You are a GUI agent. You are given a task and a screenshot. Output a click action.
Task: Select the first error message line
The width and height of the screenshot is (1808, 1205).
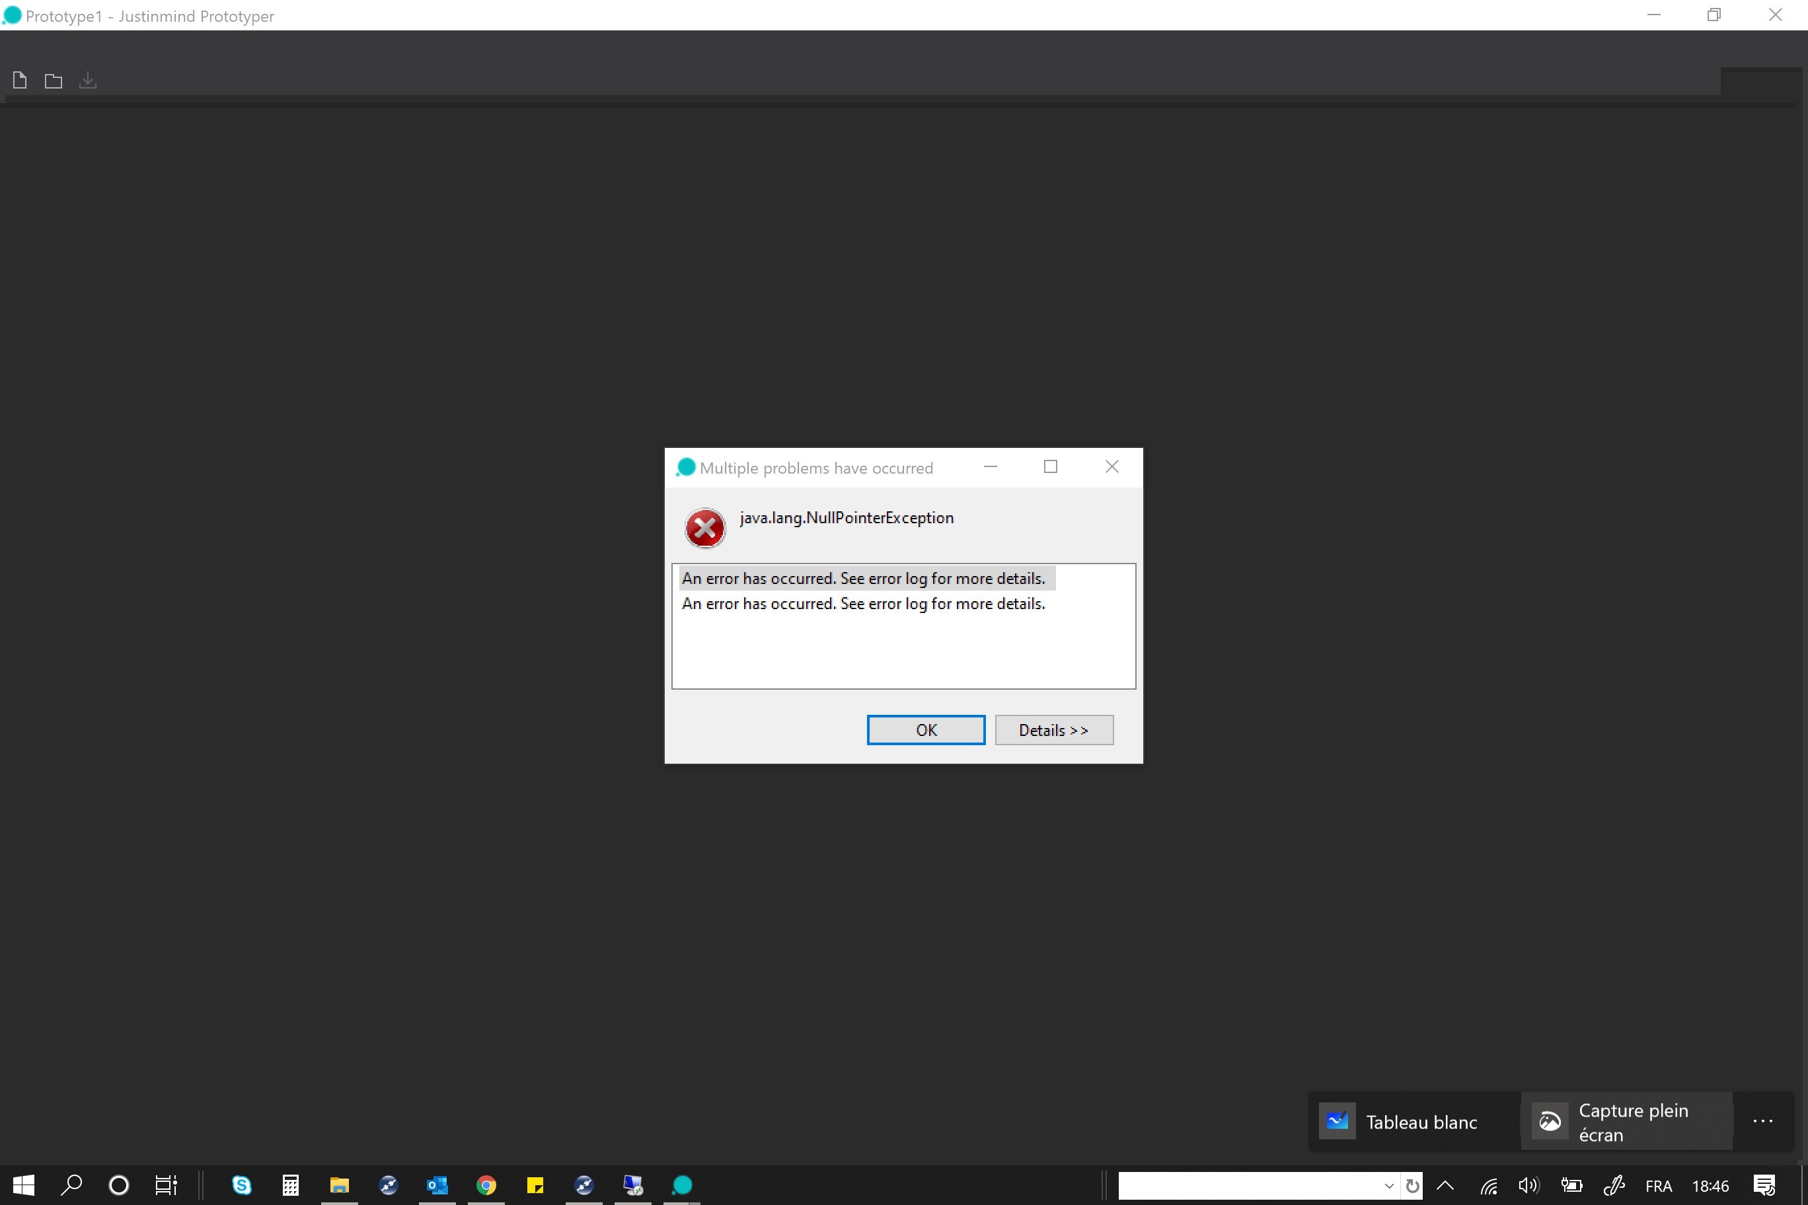[863, 578]
